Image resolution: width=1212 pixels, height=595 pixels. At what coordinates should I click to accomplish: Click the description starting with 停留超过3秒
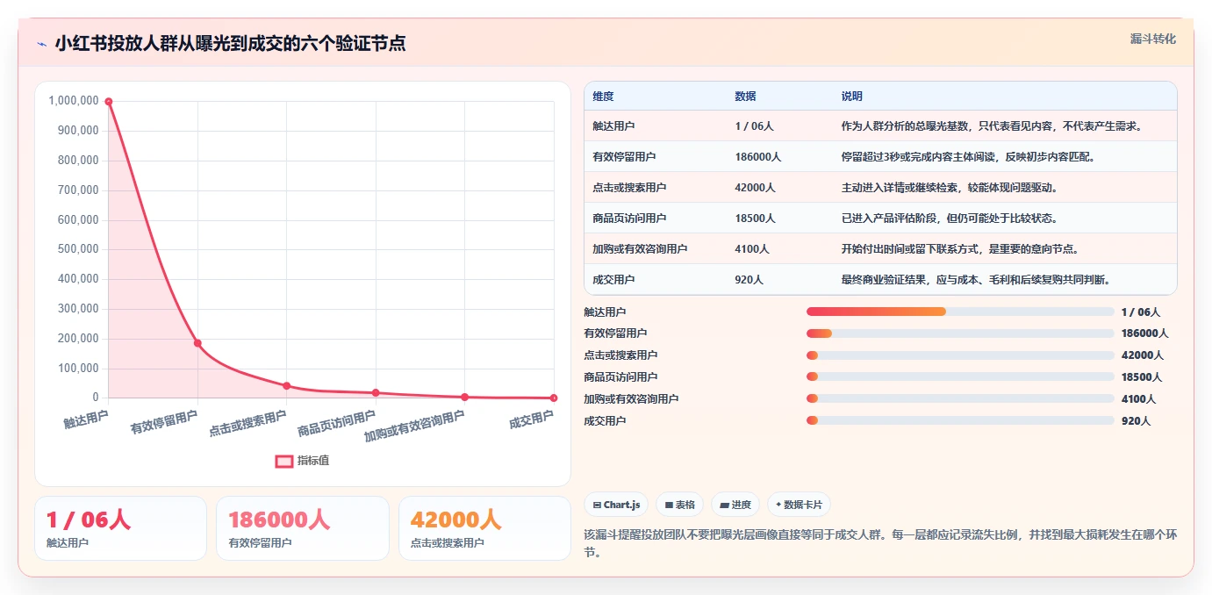point(968,157)
